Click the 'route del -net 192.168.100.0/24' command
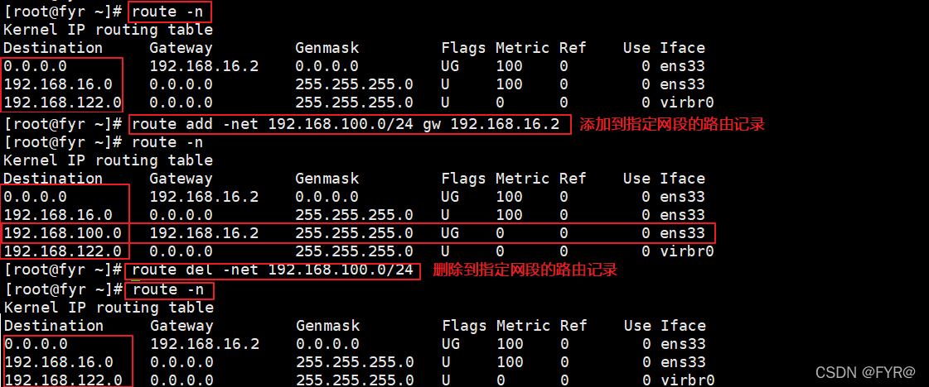The image size is (929, 387). [273, 270]
